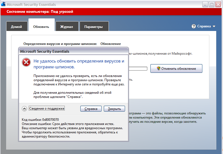Click 'Ваш компьютер может быть уязвим' text
Viewport: 223px width, 154px height.
click(x=72, y=128)
